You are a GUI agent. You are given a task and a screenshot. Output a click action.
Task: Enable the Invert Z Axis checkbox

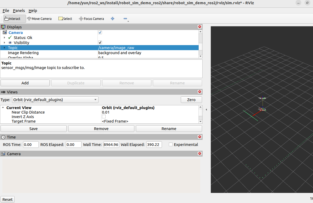tap(104, 116)
